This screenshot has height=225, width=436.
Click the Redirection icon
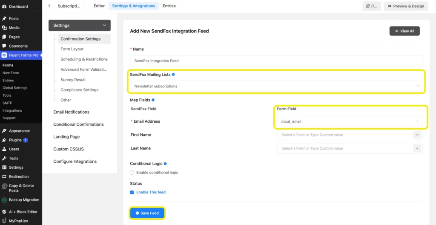pyautogui.click(x=4, y=176)
